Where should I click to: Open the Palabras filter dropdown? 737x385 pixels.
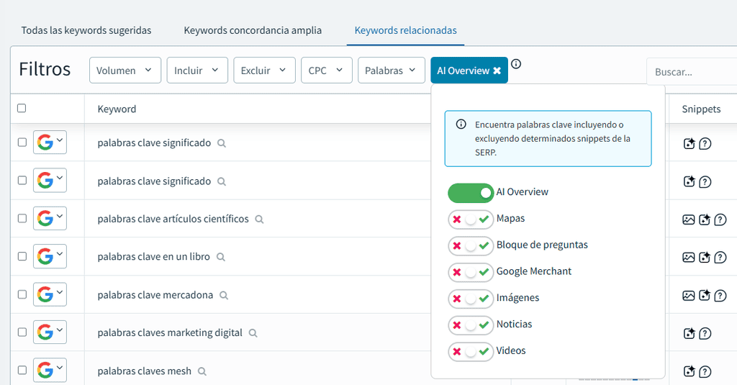[x=391, y=71]
